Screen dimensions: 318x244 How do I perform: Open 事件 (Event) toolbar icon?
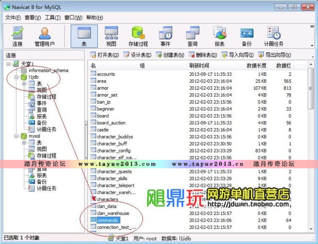[165, 36]
